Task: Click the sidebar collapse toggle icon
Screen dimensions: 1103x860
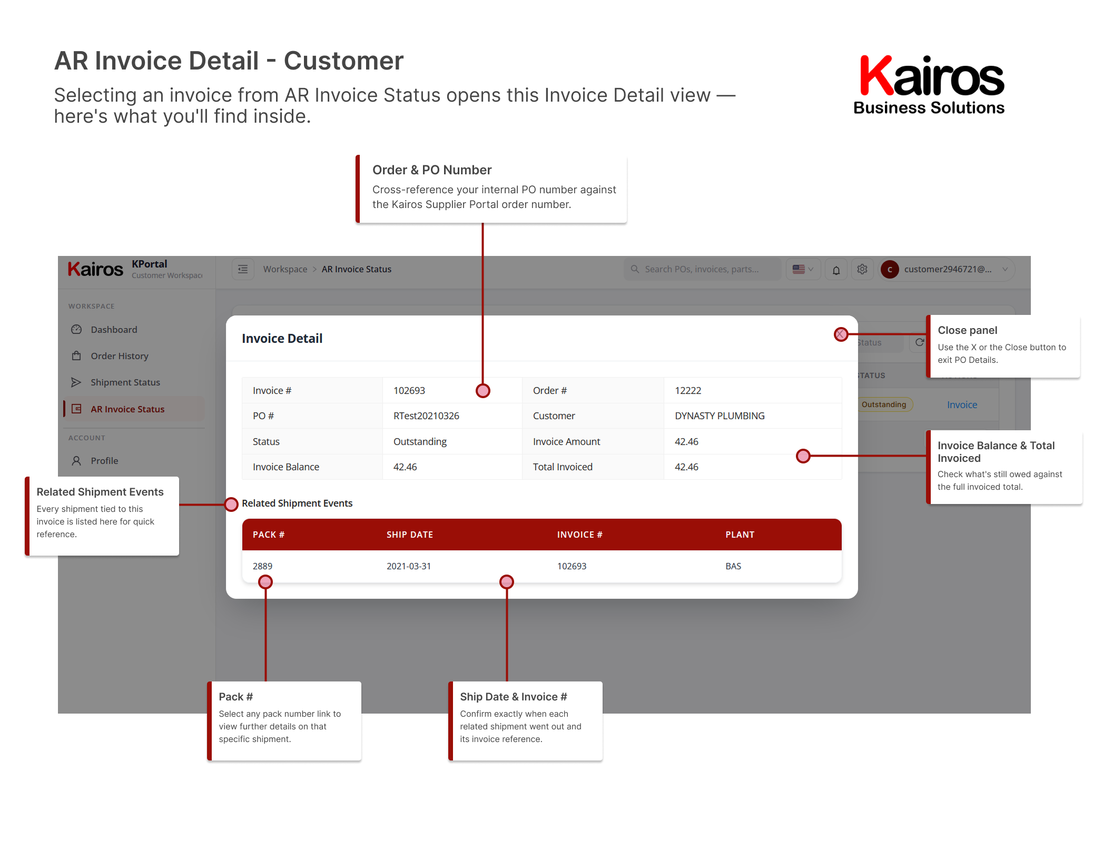Action: pos(243,269)
